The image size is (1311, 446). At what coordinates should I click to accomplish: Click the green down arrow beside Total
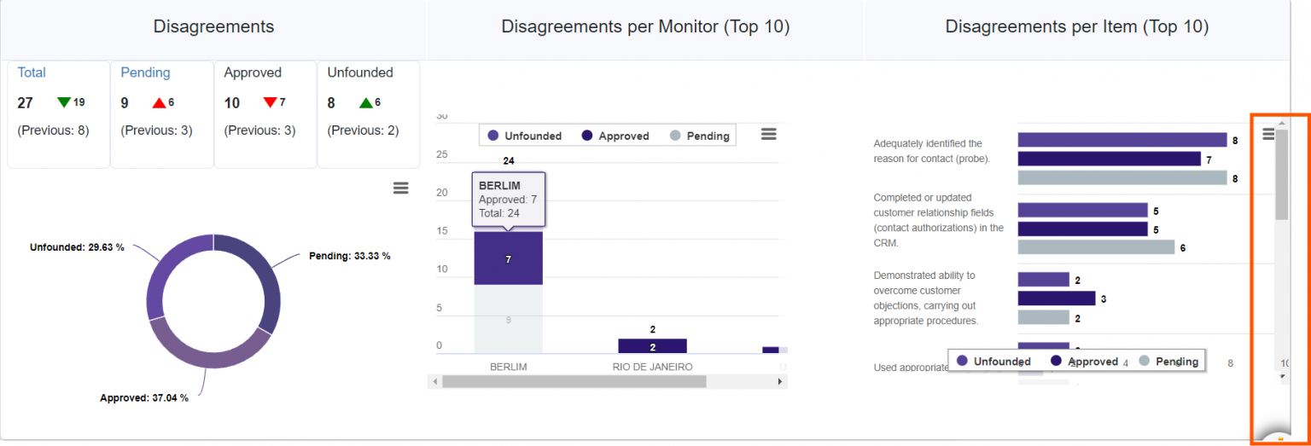64,102
